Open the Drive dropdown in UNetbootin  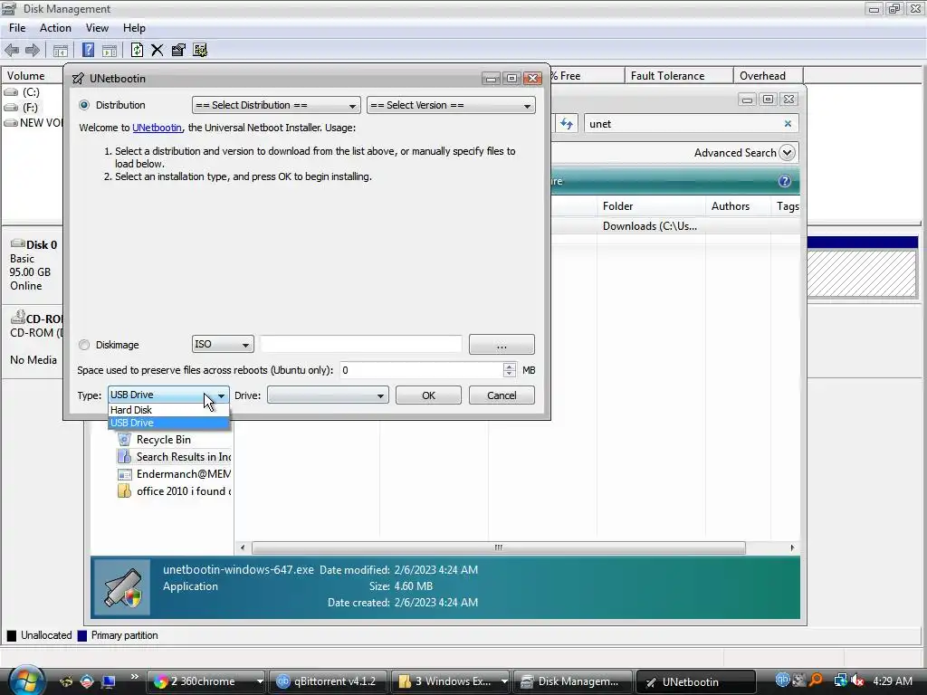pyautogui.click(x=328, y=395)
